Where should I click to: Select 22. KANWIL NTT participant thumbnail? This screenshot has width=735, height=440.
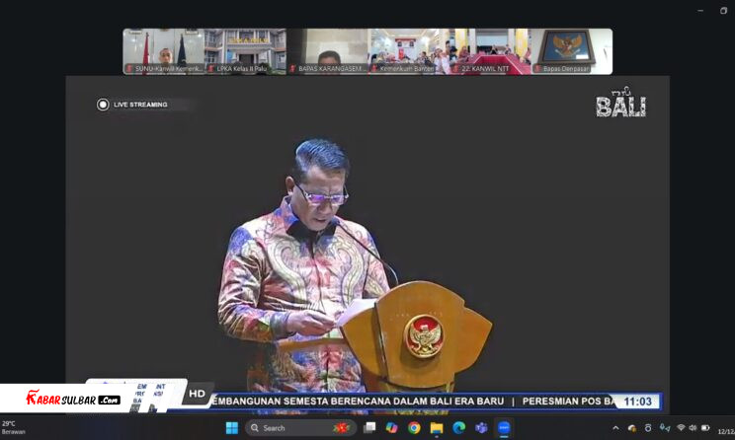pos(490,51)
